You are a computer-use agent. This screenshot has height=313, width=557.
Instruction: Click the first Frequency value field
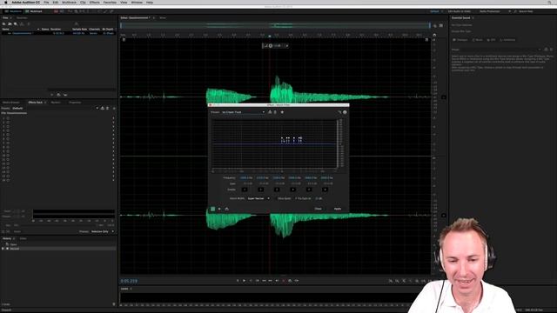point(246,177)
